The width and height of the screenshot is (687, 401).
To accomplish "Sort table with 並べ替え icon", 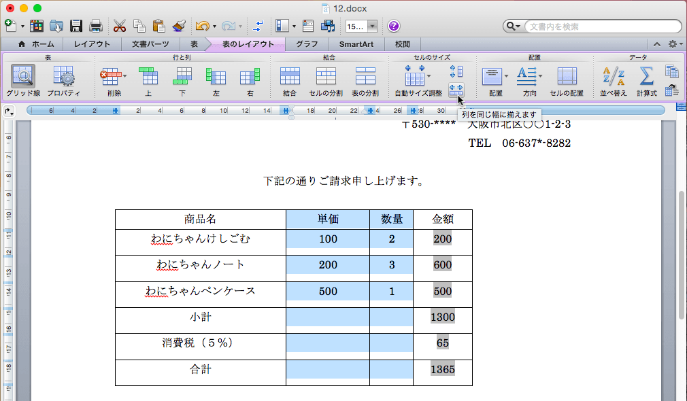I will click(x=614, y=76).
